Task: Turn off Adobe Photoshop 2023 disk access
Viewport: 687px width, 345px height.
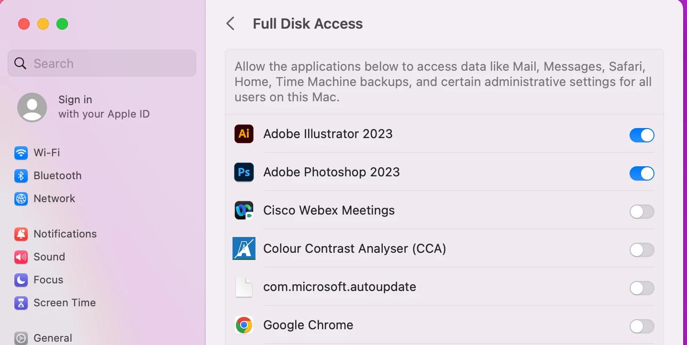Action: (x=642, y=173)
